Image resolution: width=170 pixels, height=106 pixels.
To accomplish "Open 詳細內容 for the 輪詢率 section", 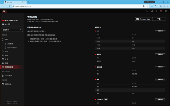I will (x=160, y=54).
